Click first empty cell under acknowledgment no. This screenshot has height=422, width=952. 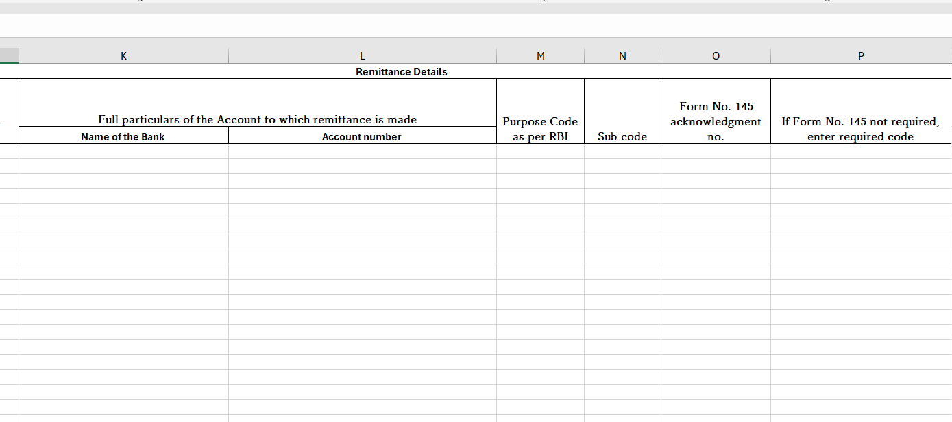coord(716,151)
